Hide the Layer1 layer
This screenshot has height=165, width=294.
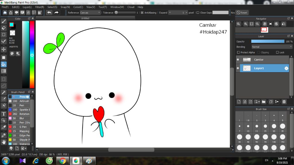click(238, 68)
